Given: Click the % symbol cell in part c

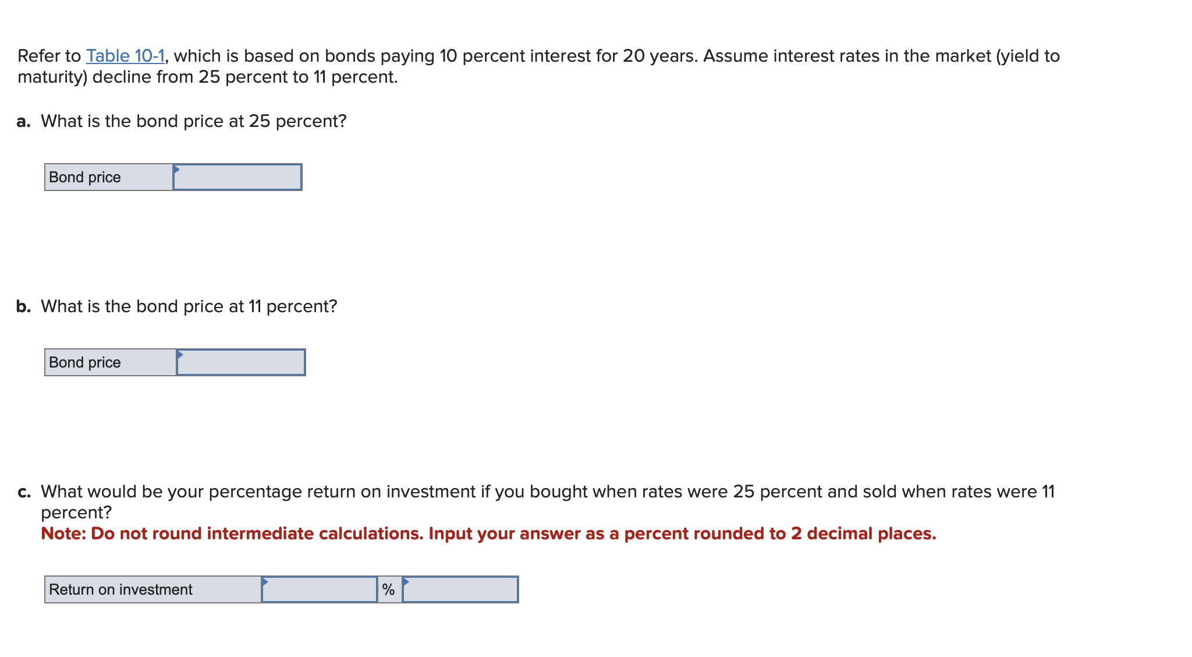Looking at the screenshot, I should pyautogui.click(x=388, y=589).
